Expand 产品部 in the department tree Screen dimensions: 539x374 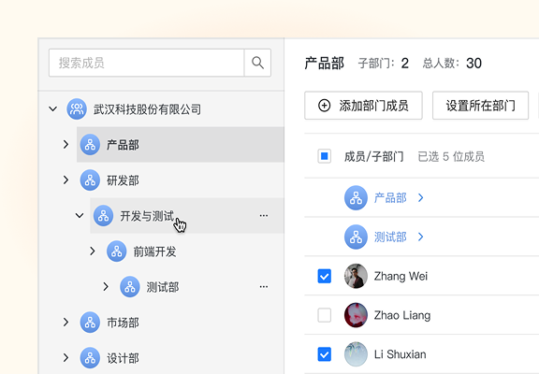click(66, 145)
